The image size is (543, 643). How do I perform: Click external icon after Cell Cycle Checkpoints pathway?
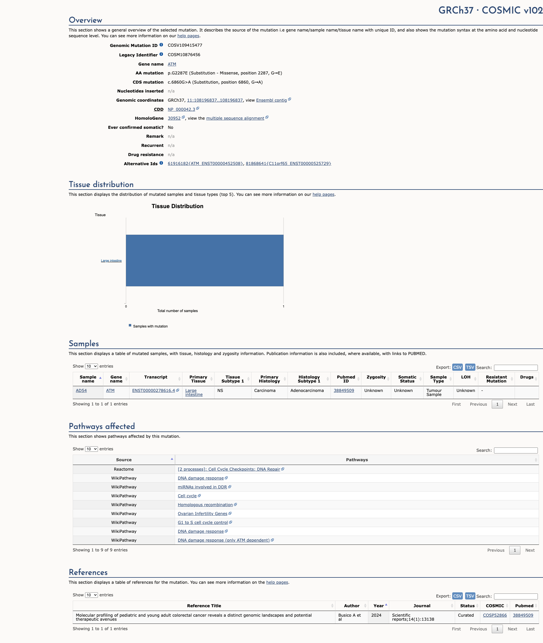(x=283, y=469)
